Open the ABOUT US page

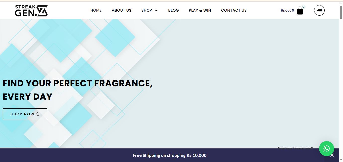click(122, 10)
